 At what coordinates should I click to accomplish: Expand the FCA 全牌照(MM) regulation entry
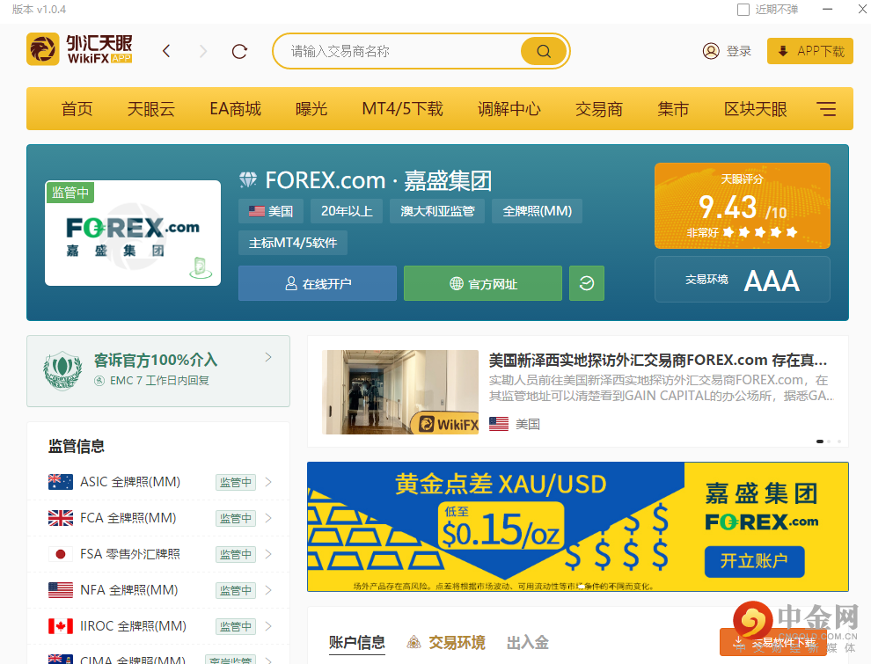coord(268,518)
